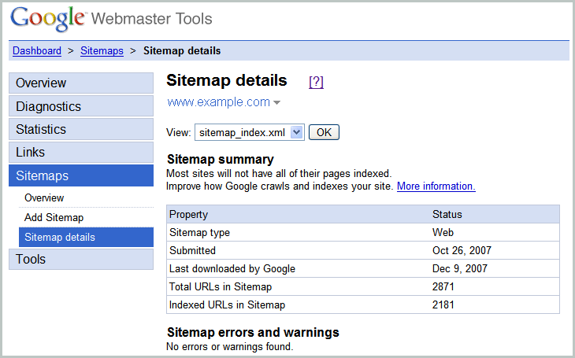Click the Google logo
575x358 pixels.
tap(48, 18)
